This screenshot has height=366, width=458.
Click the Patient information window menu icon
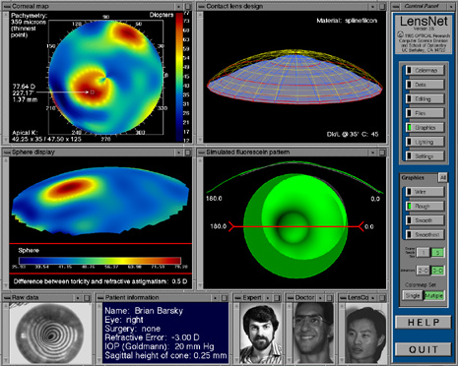[x=100, y=298]
